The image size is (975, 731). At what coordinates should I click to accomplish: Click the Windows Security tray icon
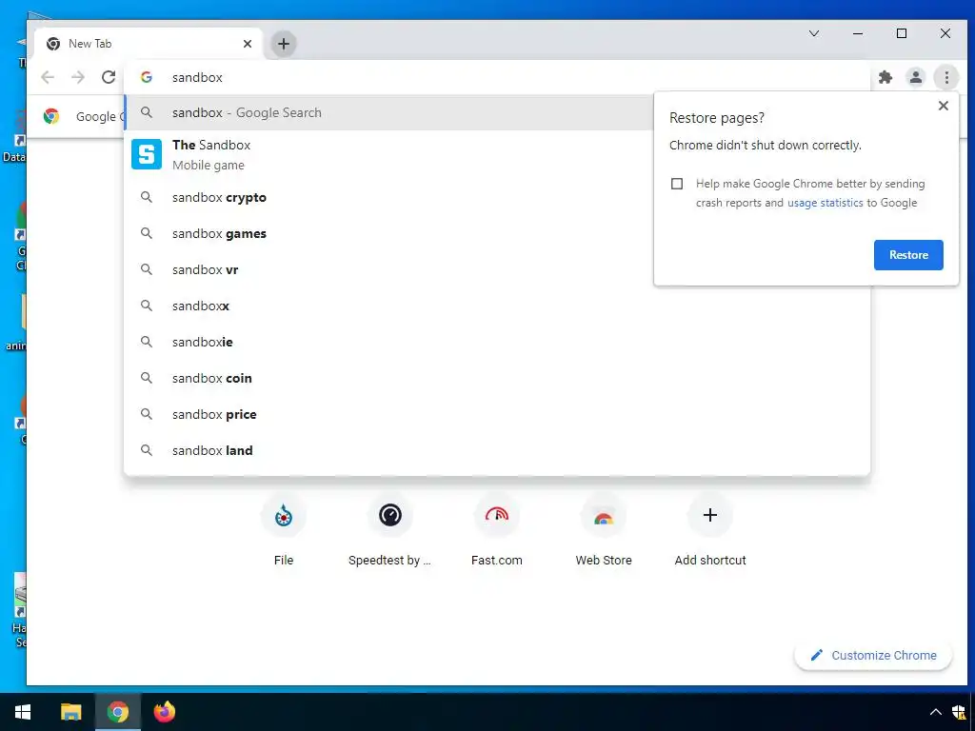click(960, 712)
